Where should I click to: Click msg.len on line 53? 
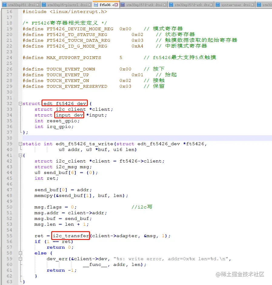(x=45, y=224)
